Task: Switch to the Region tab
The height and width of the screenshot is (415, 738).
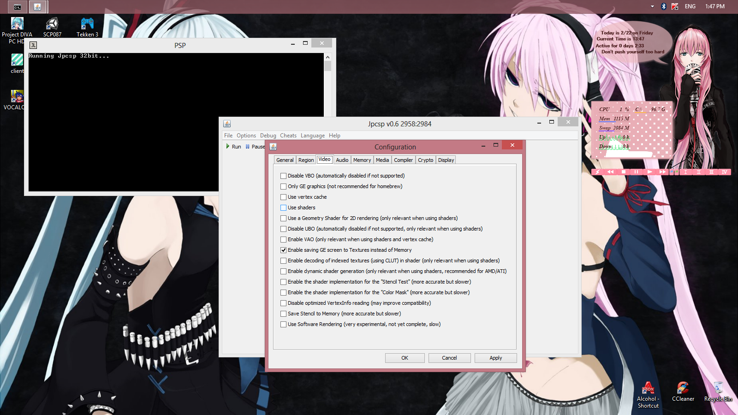Action: (x=306, y=160)
